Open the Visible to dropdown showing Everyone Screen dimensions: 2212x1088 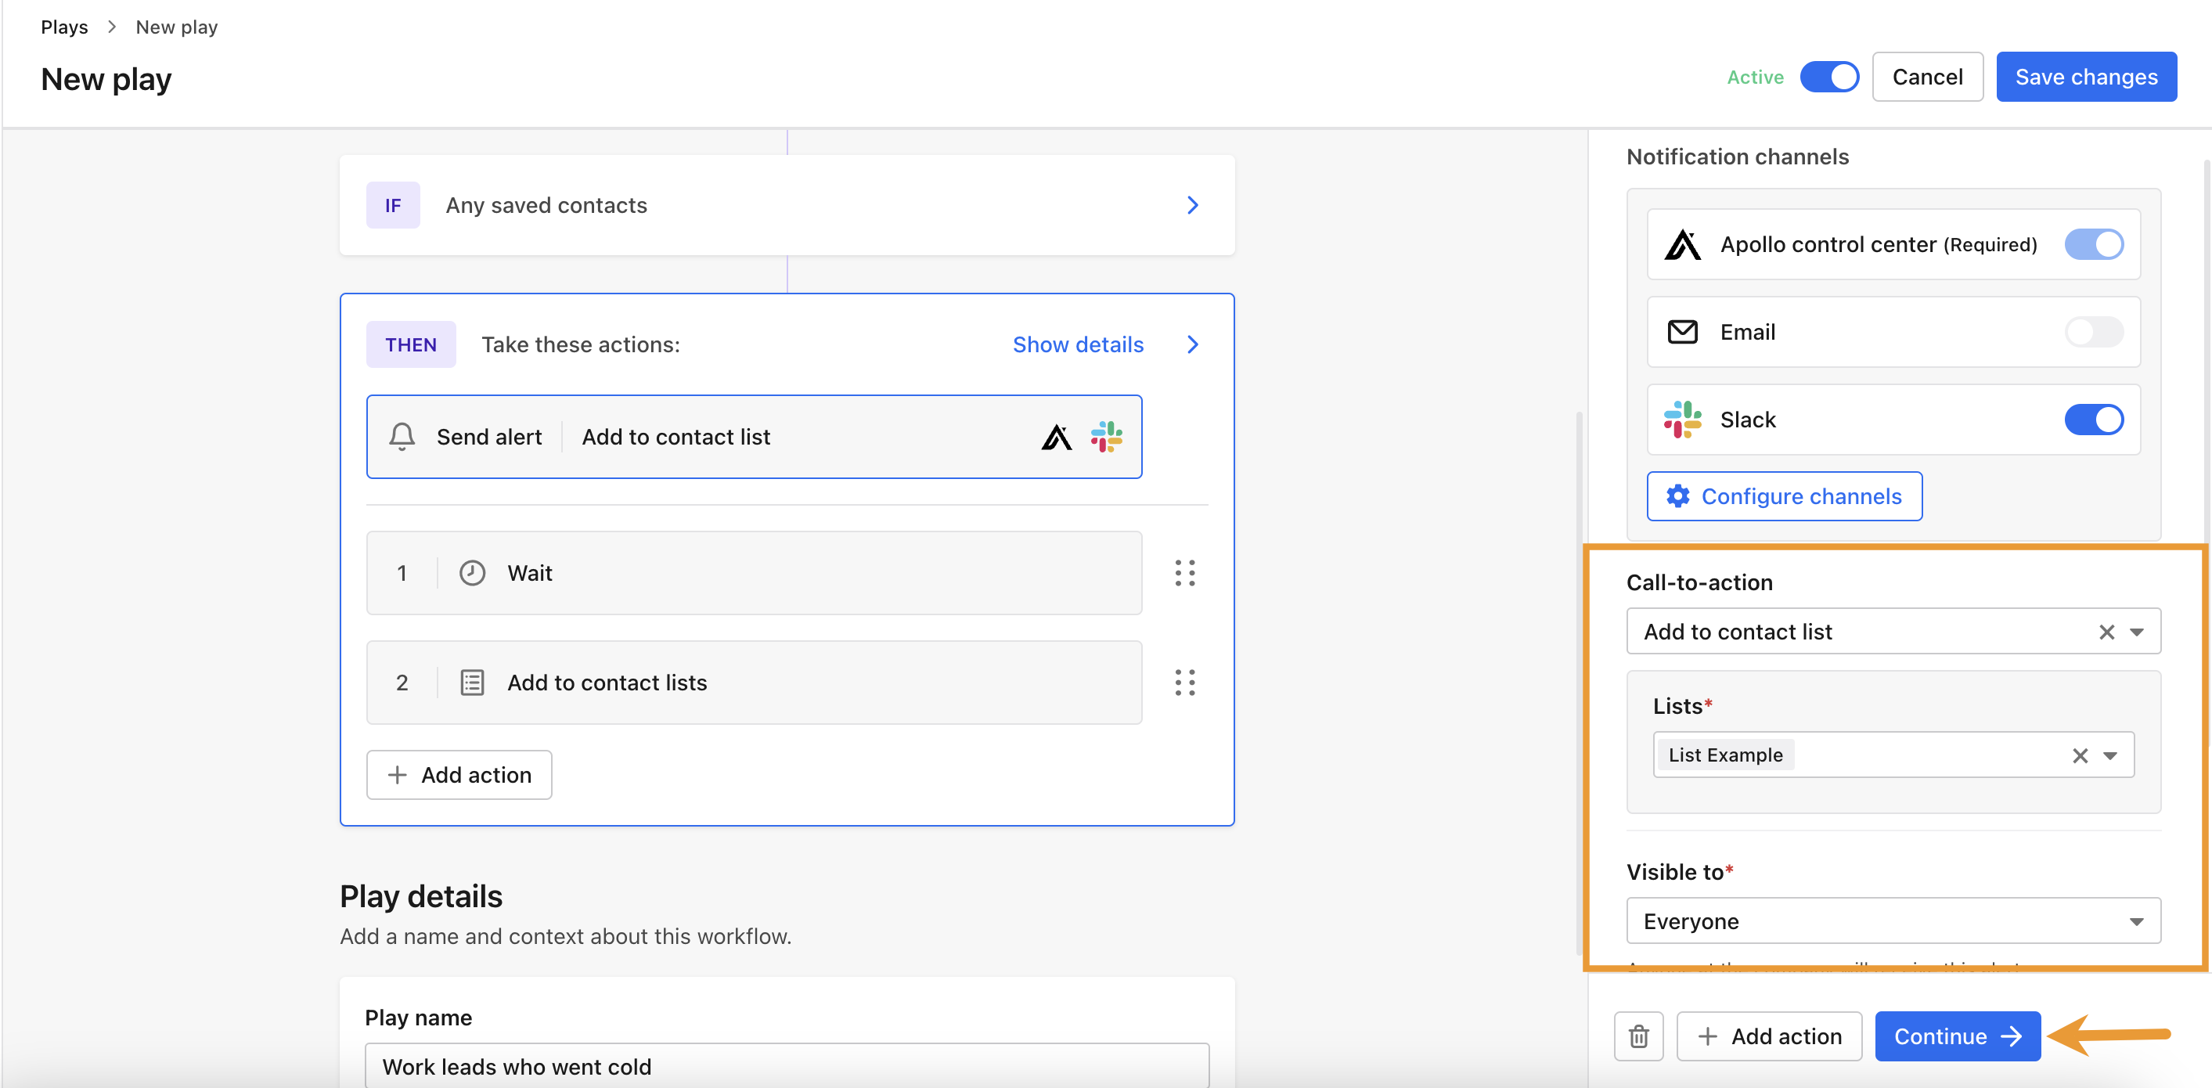[2138, 920]
